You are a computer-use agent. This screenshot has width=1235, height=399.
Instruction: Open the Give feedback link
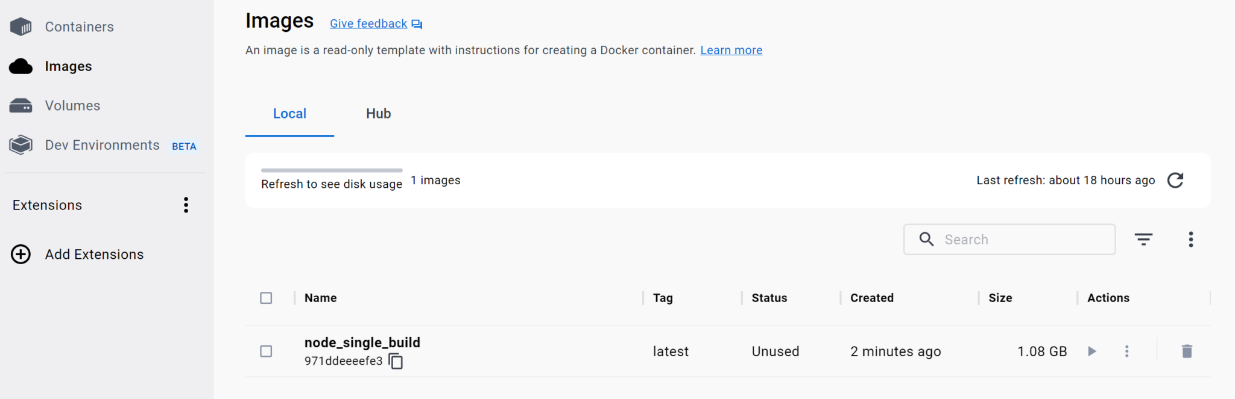pyautogui.click(x=368, y=23)
